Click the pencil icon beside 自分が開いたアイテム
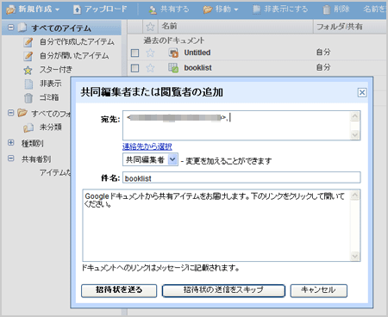The image size is (388, 317). pos(28,56)
